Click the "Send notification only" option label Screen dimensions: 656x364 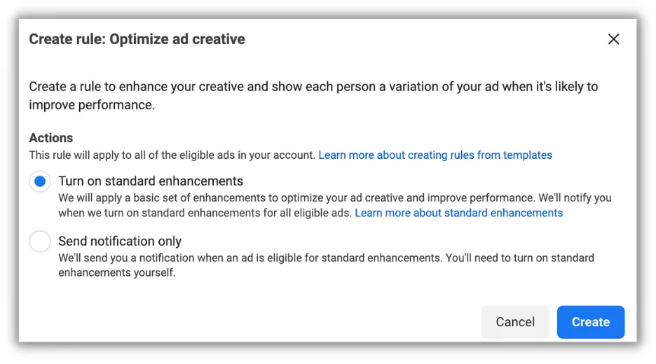120,241
